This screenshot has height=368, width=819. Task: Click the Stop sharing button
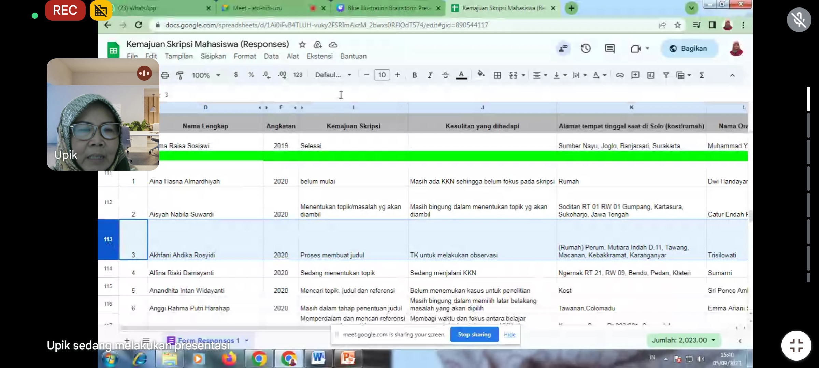(474, 335)
